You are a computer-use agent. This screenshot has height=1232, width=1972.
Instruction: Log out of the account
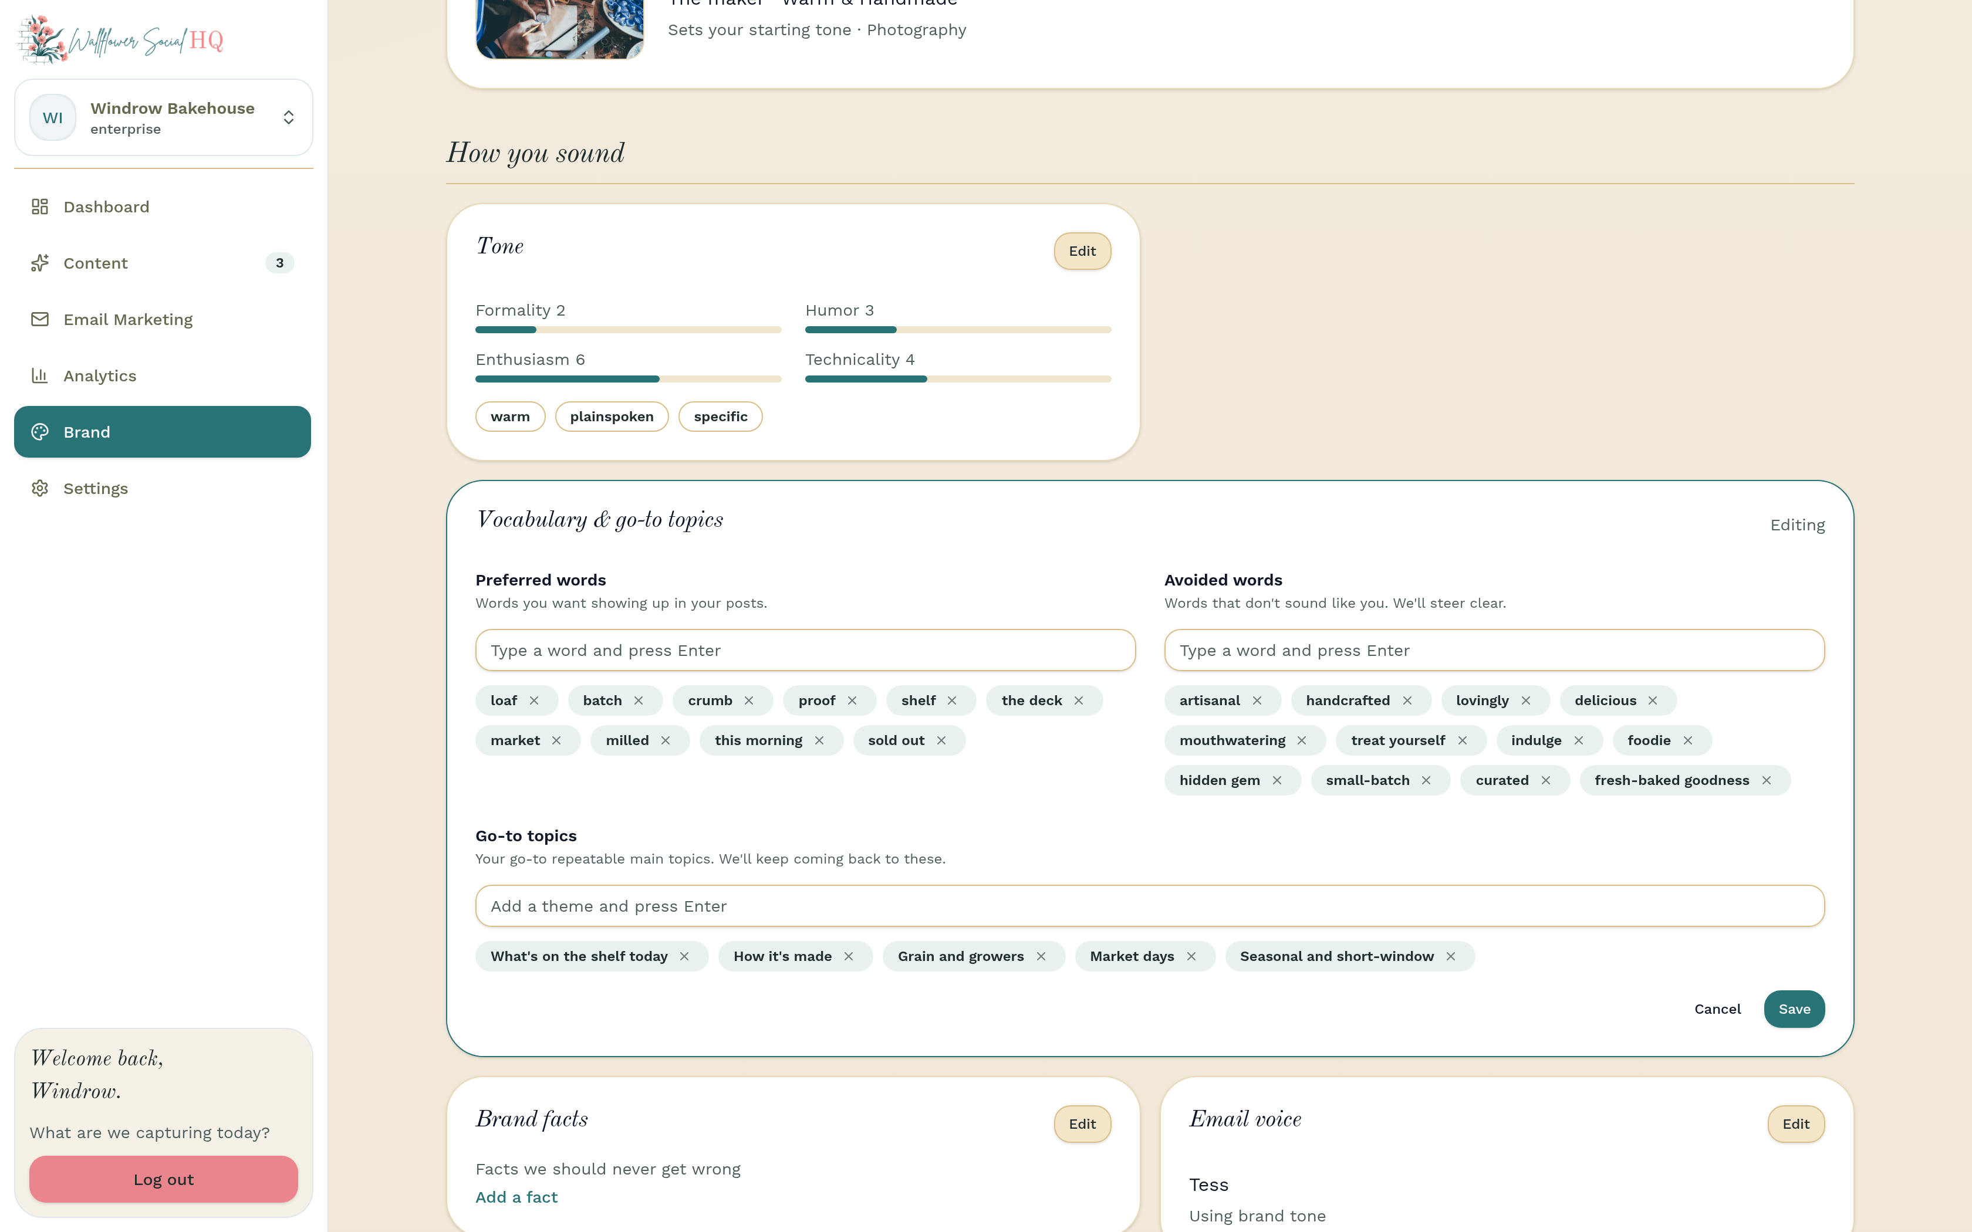(164, 1179)
